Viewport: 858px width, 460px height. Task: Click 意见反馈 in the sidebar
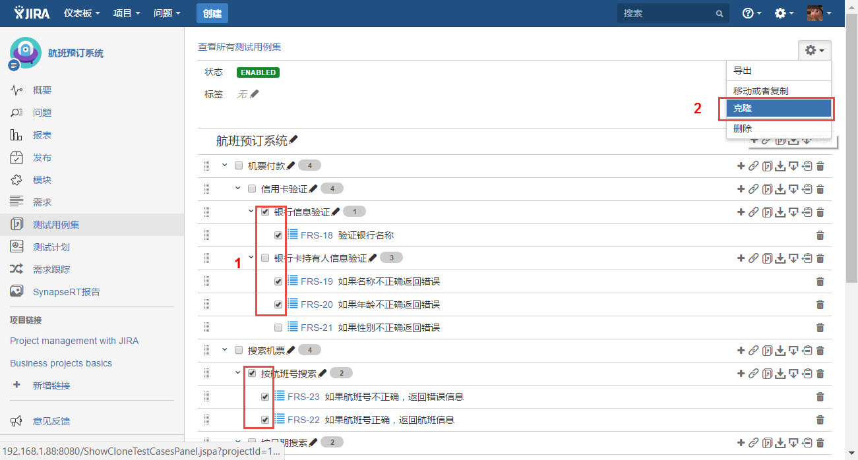(x=51, y=421)
